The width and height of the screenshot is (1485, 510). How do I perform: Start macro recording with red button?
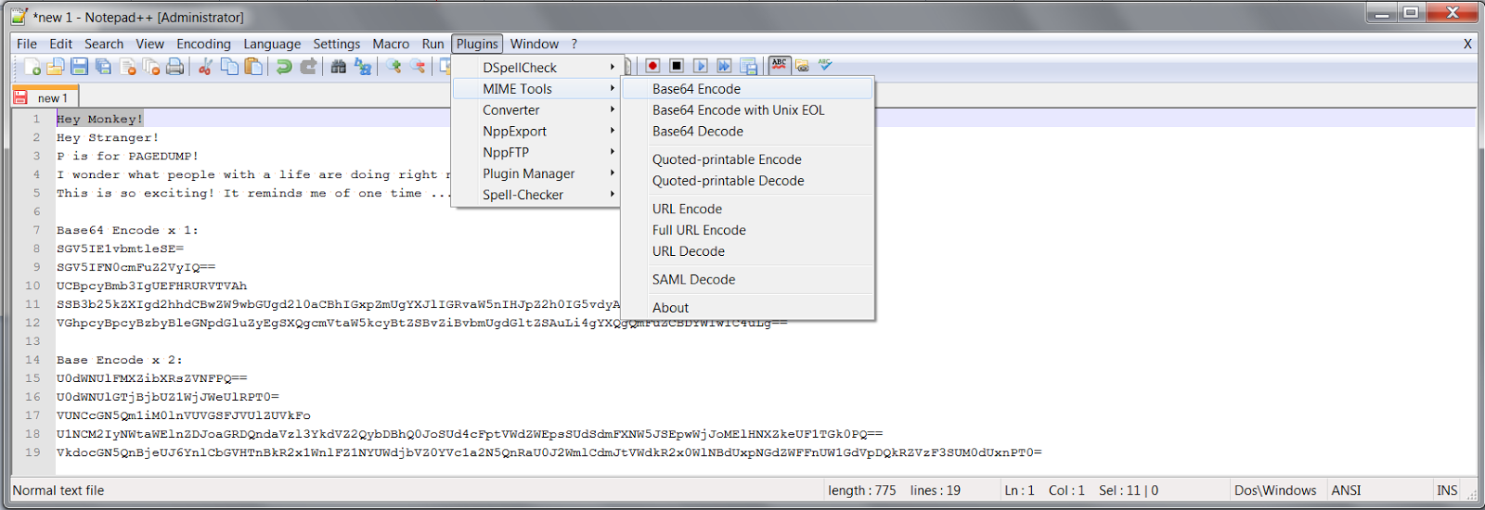[652, 66]
